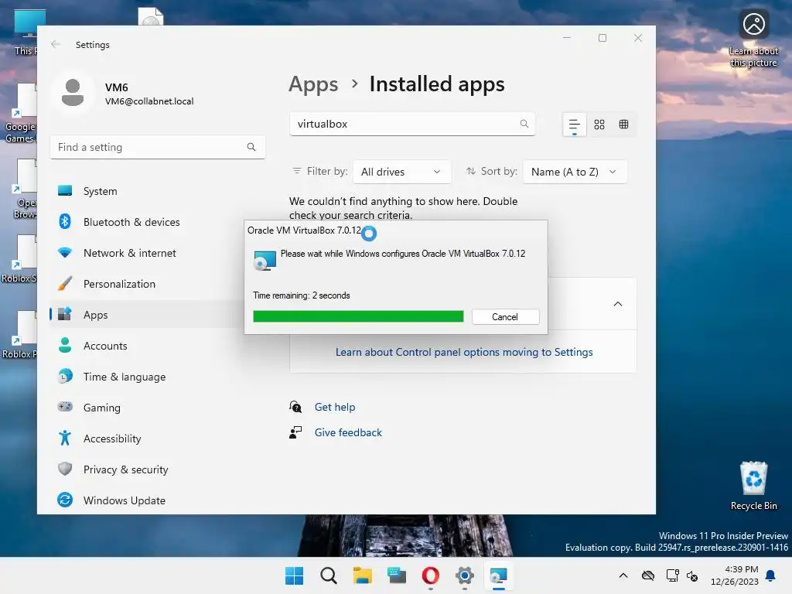792x594 pixels.
Task: Open clock and date in taskbar
Action: [x=734, y=575]
